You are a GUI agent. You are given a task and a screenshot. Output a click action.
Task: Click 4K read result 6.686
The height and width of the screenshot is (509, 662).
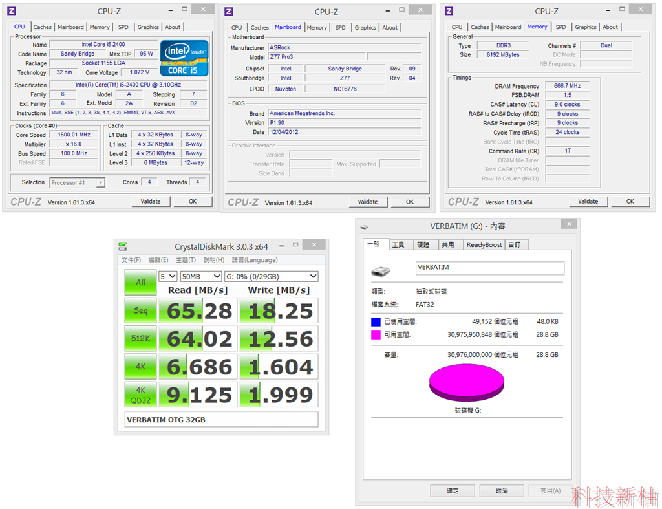[x=198, y=367]
